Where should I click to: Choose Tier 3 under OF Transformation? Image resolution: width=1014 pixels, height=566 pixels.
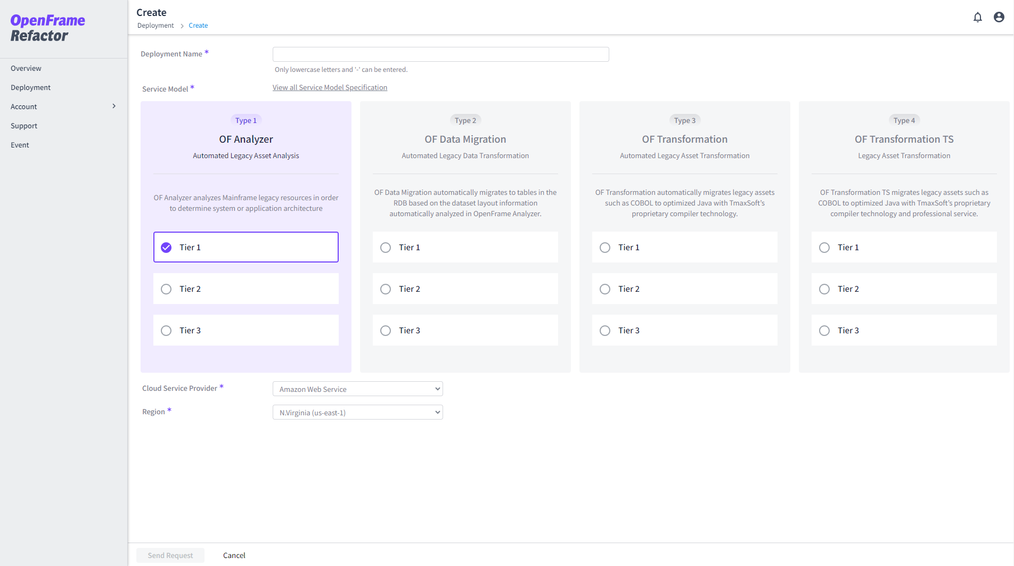tap(605, 331)
